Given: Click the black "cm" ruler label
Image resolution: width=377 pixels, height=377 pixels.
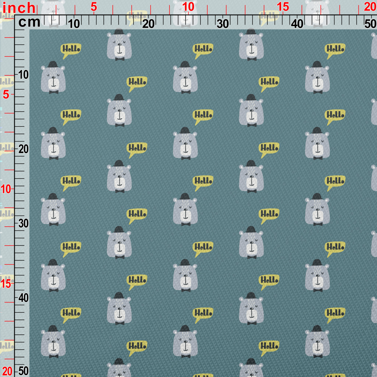Looking at the screenshot, I should point(29,22).
